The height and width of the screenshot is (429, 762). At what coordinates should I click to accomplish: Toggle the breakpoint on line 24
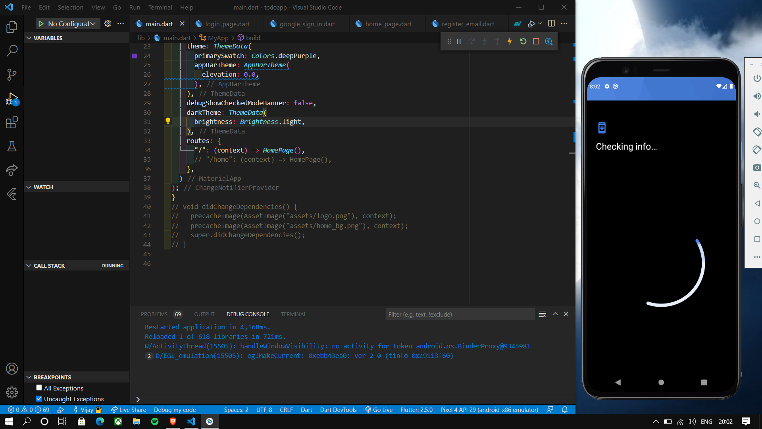(x=135, y=56)
